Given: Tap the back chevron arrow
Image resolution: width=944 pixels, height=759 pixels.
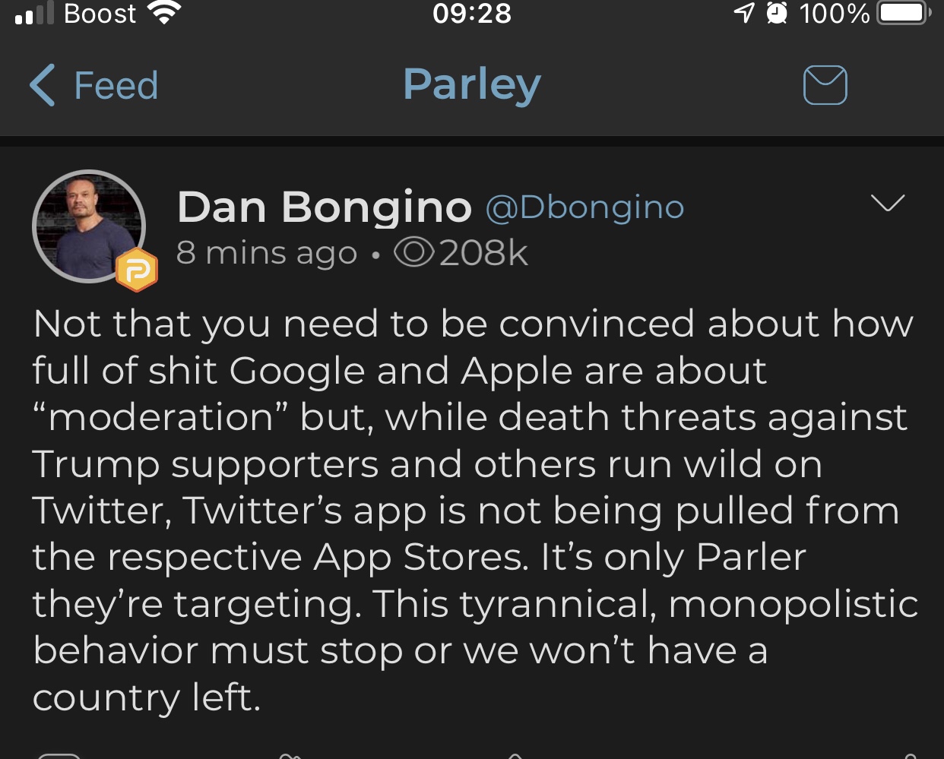Looking at the screenshot, I should (43, 85).
